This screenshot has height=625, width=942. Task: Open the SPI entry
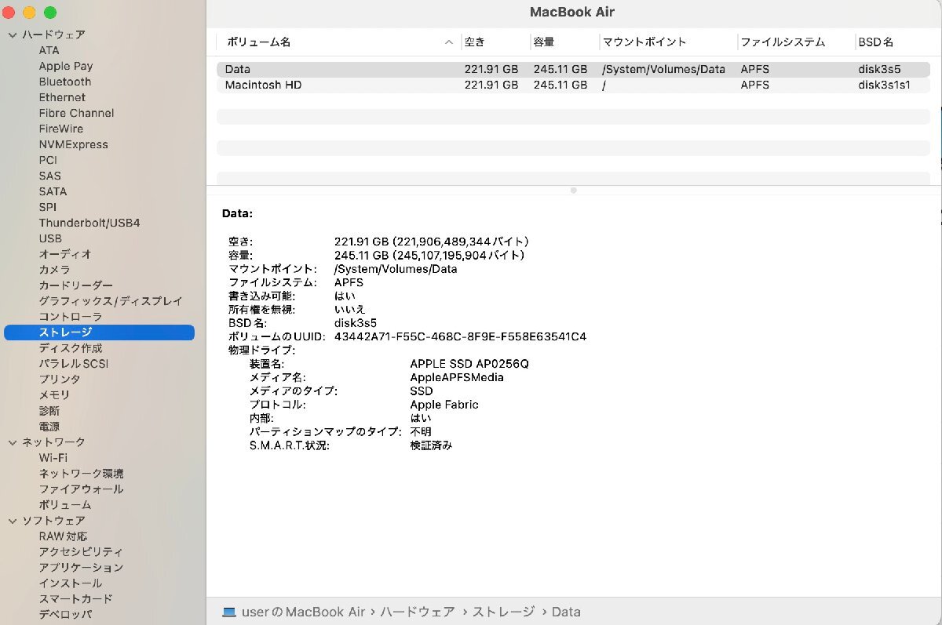47,207
